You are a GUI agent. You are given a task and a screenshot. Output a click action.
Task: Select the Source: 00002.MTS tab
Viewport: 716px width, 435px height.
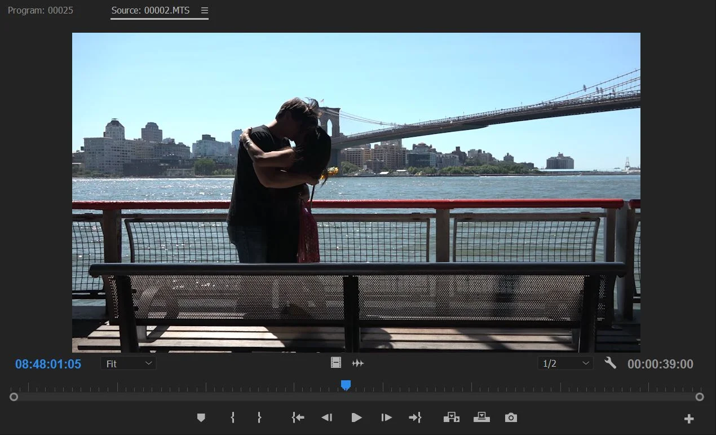(151, 11)
